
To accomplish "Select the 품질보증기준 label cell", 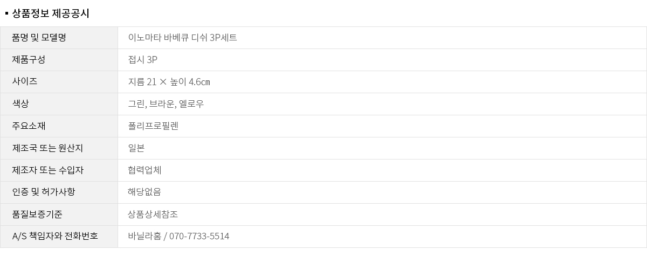I will (37, 215).
